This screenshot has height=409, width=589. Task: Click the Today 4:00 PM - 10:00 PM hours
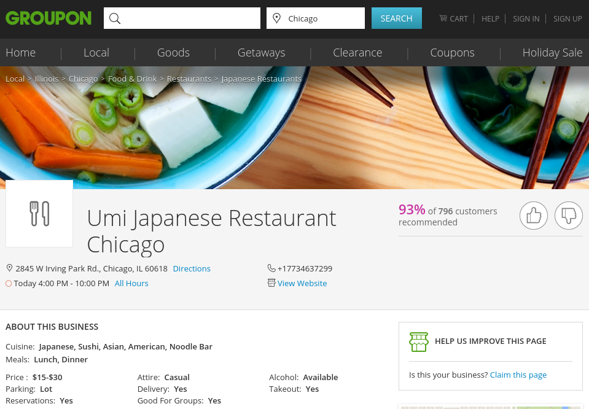[x=61, y=283]
